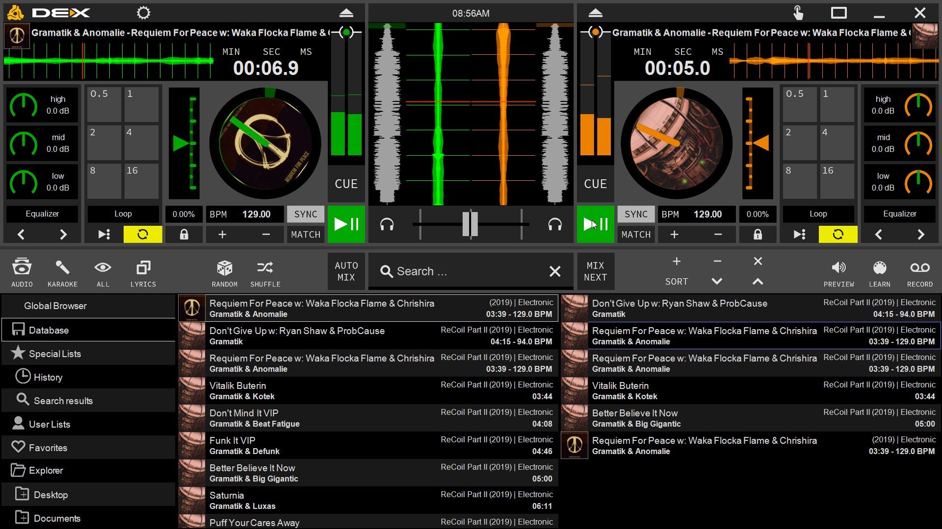
Task: Select the KARAOKE filter microphone
Action: point(62,272)
